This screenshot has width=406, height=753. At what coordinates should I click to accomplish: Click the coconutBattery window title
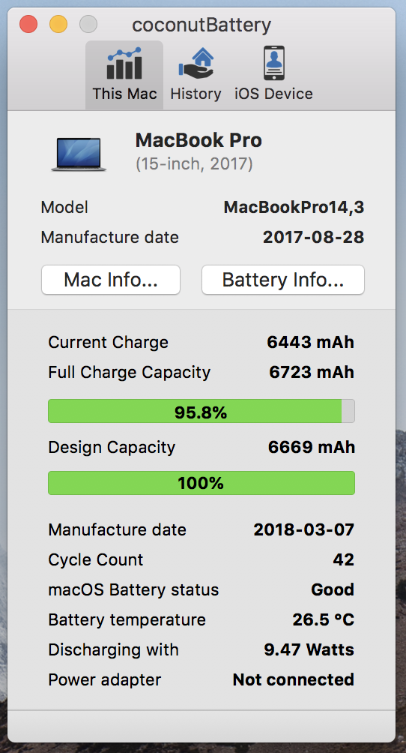tap(202, 25)
